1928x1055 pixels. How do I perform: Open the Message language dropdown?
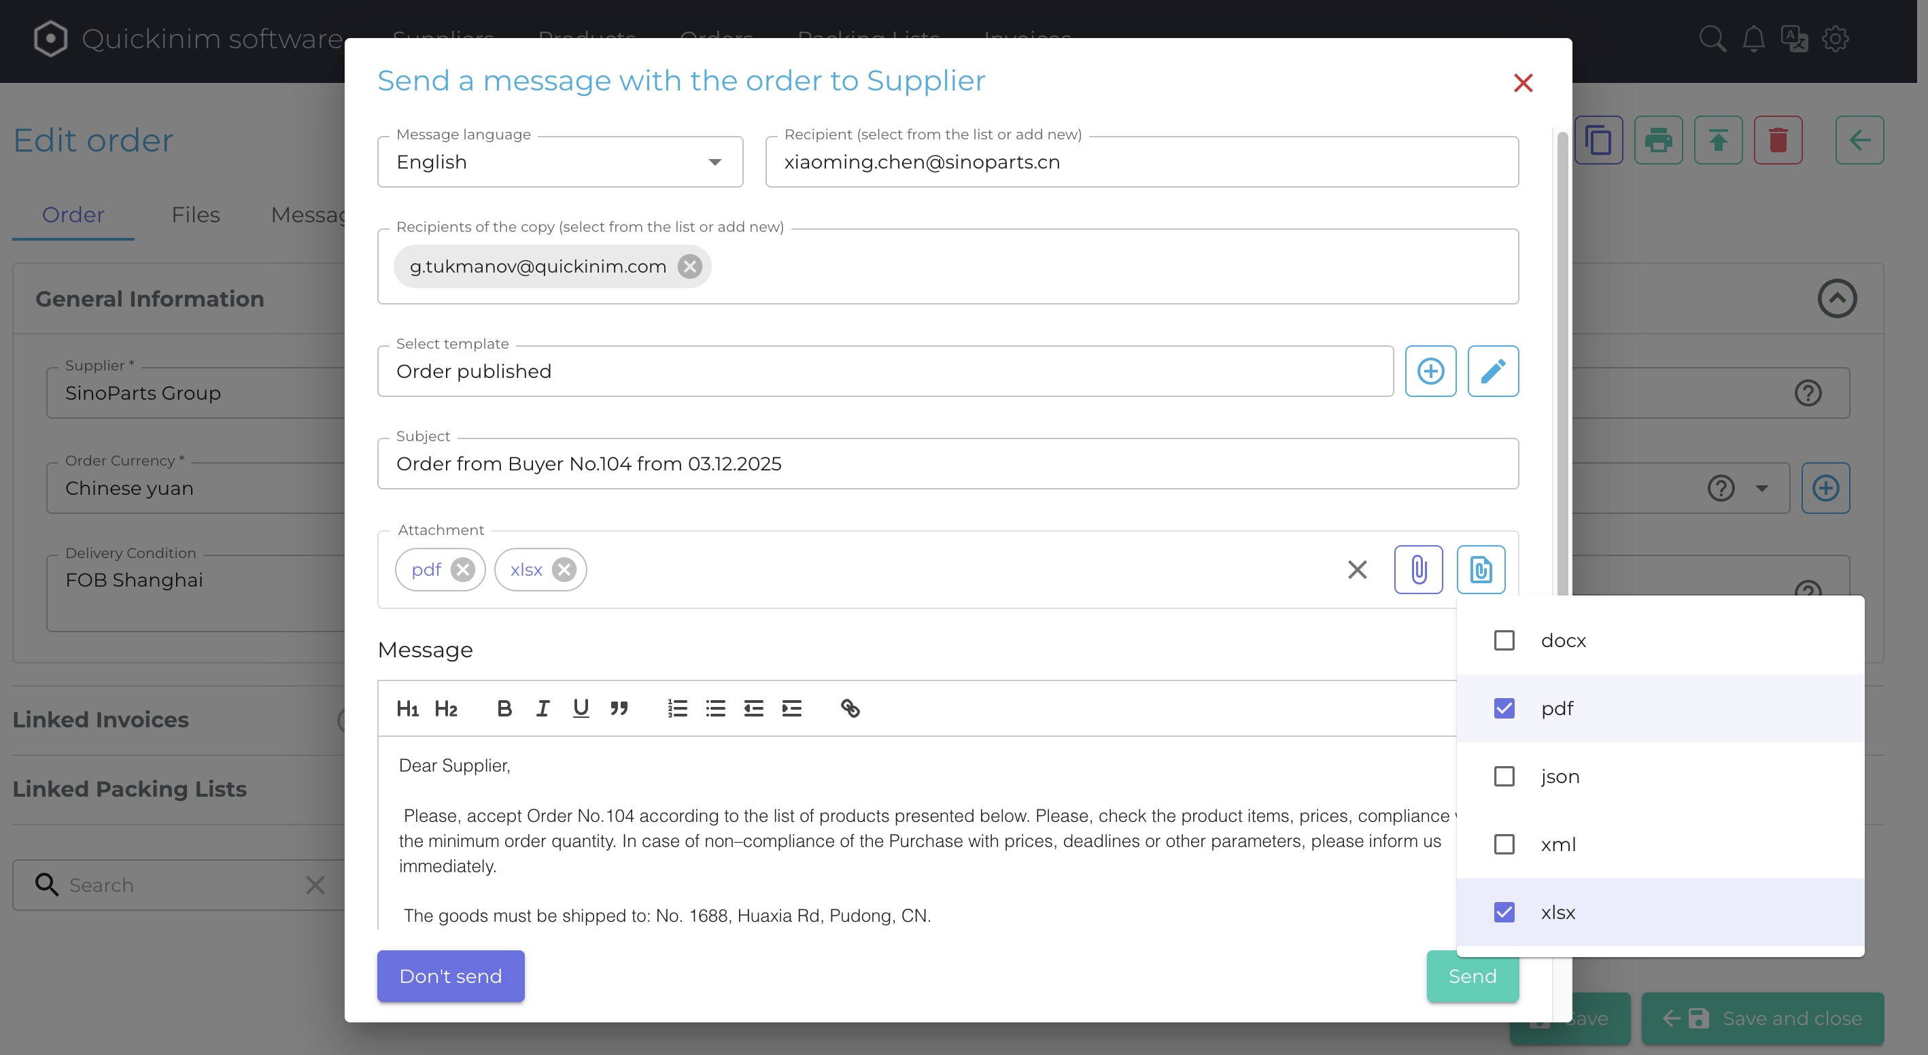pyautogui.click(x=560, y=162)
